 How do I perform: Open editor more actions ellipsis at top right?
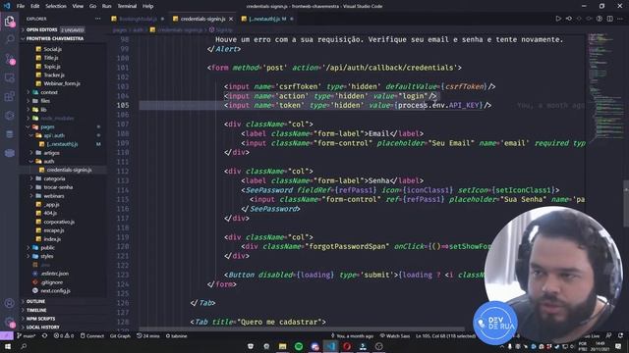tap(620, 19)
